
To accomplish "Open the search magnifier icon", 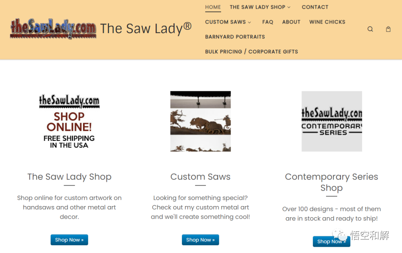I will 370,29.
